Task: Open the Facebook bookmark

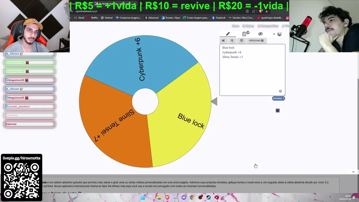Action: [218, 18]
